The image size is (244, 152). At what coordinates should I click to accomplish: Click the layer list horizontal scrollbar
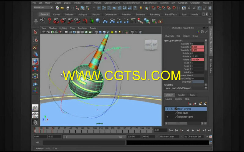[x=178, y=123]
